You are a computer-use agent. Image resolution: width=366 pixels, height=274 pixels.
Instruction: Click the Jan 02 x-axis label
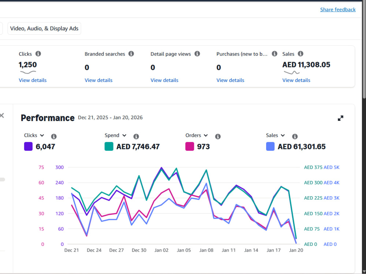pos(161,250)
